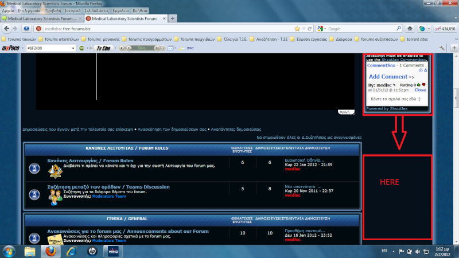Open the Βοήθεια menu
The width and height of the screenshot is (459, 258).
140,10
